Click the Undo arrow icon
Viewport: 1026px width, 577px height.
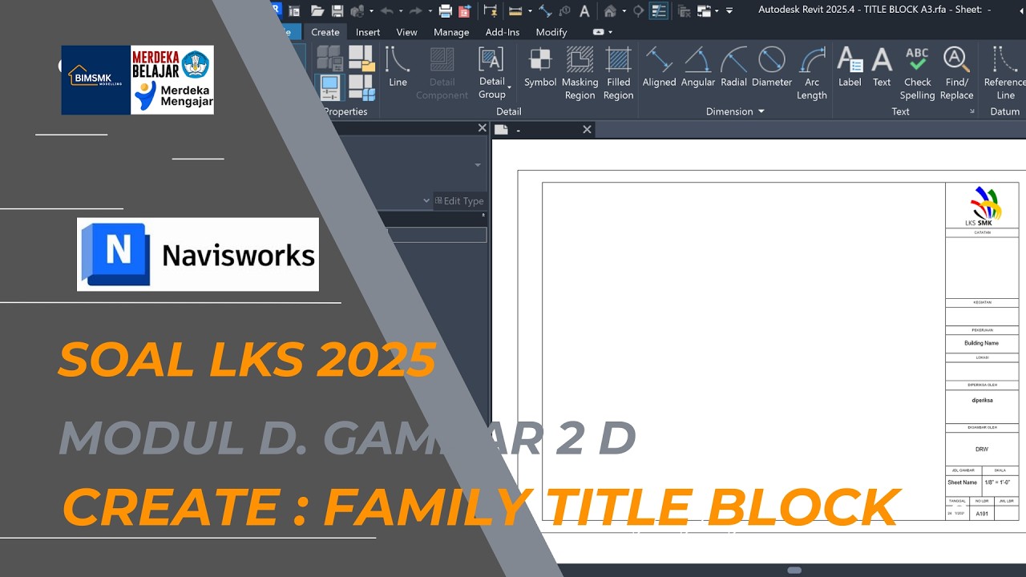tap(386, 10)
